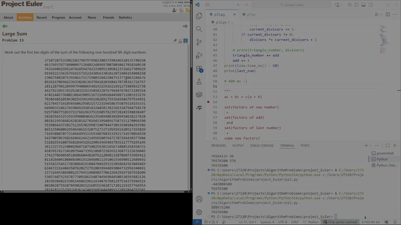Switch to the DEBUG CONSOLE tab
Screen dimensions: 401x225
coord(262,145)
